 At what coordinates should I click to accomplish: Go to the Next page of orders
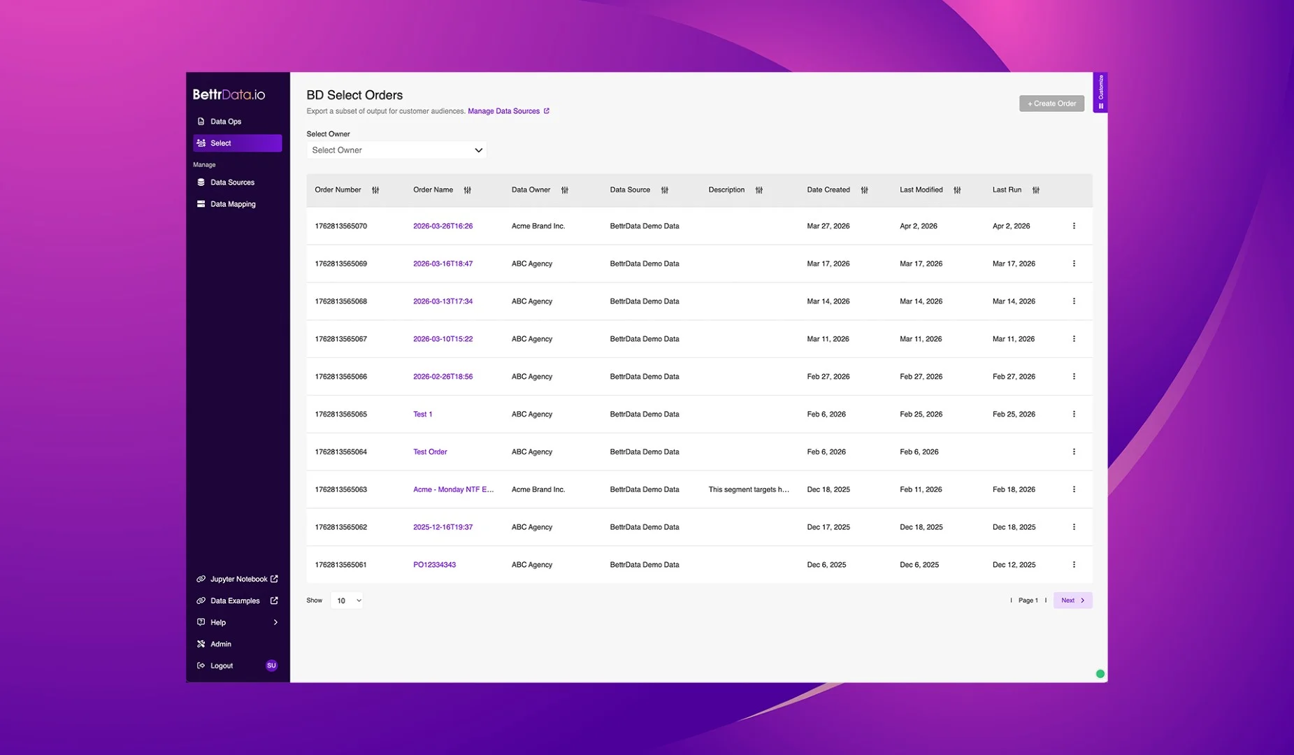1072,601
